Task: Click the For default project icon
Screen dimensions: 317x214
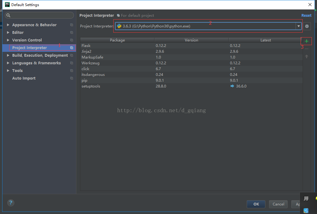Action: (x=118, y=16)
